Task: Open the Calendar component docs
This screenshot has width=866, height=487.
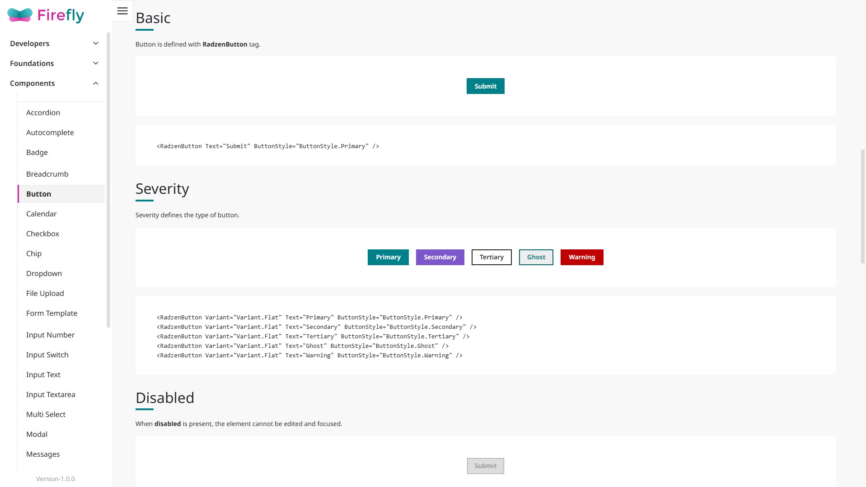Action: (x=41, y=214)
